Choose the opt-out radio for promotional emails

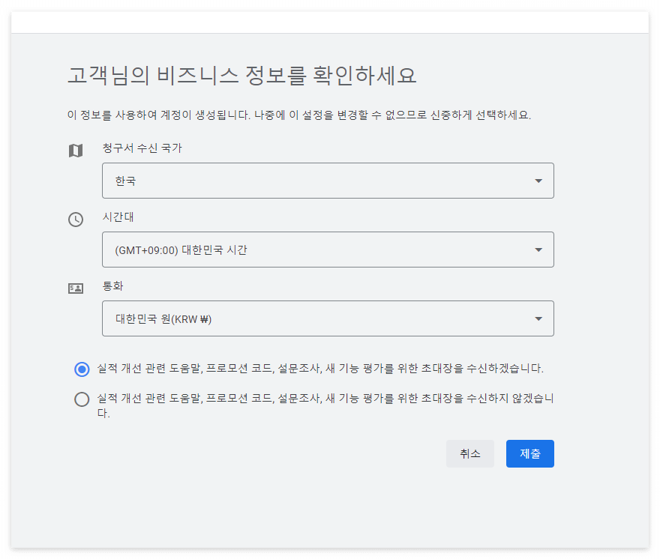click(82, 399)
